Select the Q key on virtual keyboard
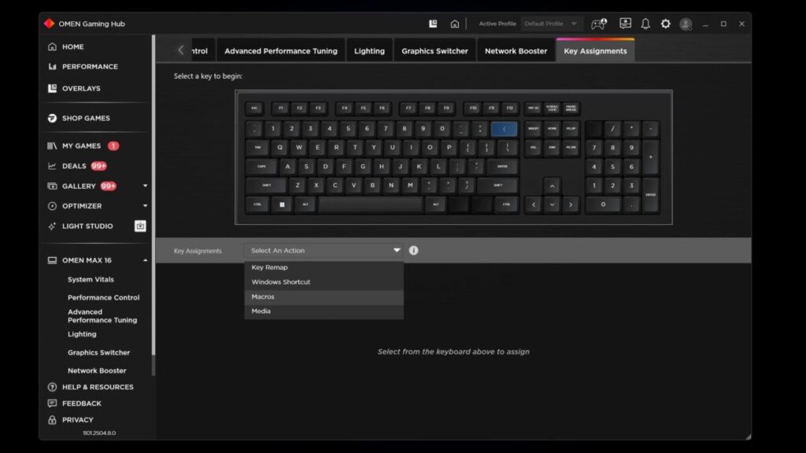The height and width of the screenshot is (453, 806). coord(279,147)
